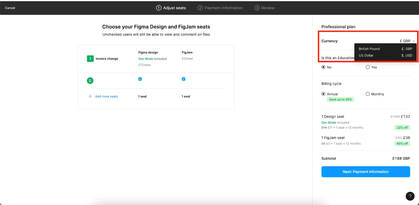
Task: Choose US Dollar from the currency list
Action: click(385, 55)
